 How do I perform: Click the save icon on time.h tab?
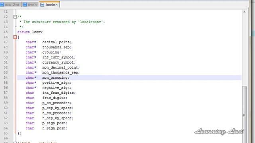(25, 5)
